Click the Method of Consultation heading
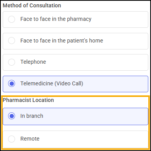This screenshot has width=151, height=151. click(32, 5)
